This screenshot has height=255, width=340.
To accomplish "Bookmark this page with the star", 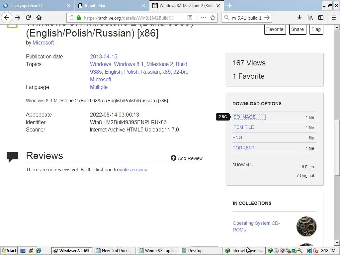I will pos(213,18).
